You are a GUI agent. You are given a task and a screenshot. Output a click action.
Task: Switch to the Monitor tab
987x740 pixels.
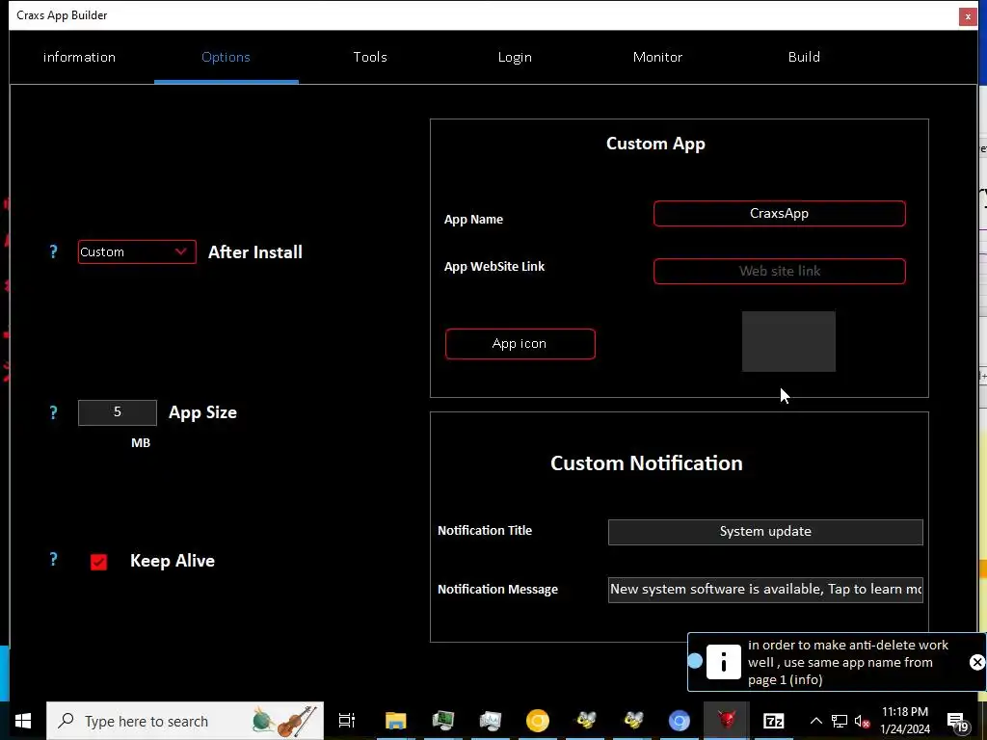pyautogui.click(x=657, y=57)
